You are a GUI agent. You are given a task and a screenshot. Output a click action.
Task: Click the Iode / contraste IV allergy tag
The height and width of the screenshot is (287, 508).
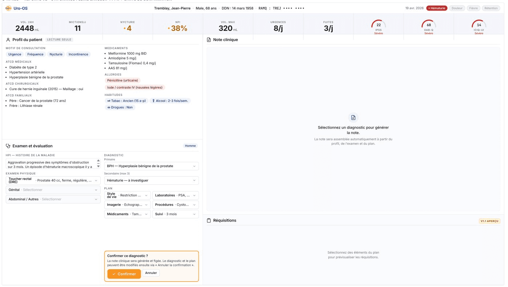(x=135, y=88)
